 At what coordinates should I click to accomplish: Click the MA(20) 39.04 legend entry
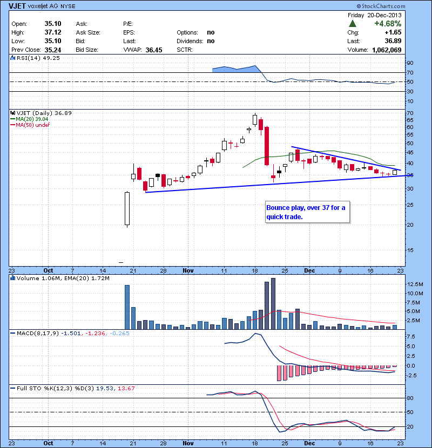coord(29,119)
